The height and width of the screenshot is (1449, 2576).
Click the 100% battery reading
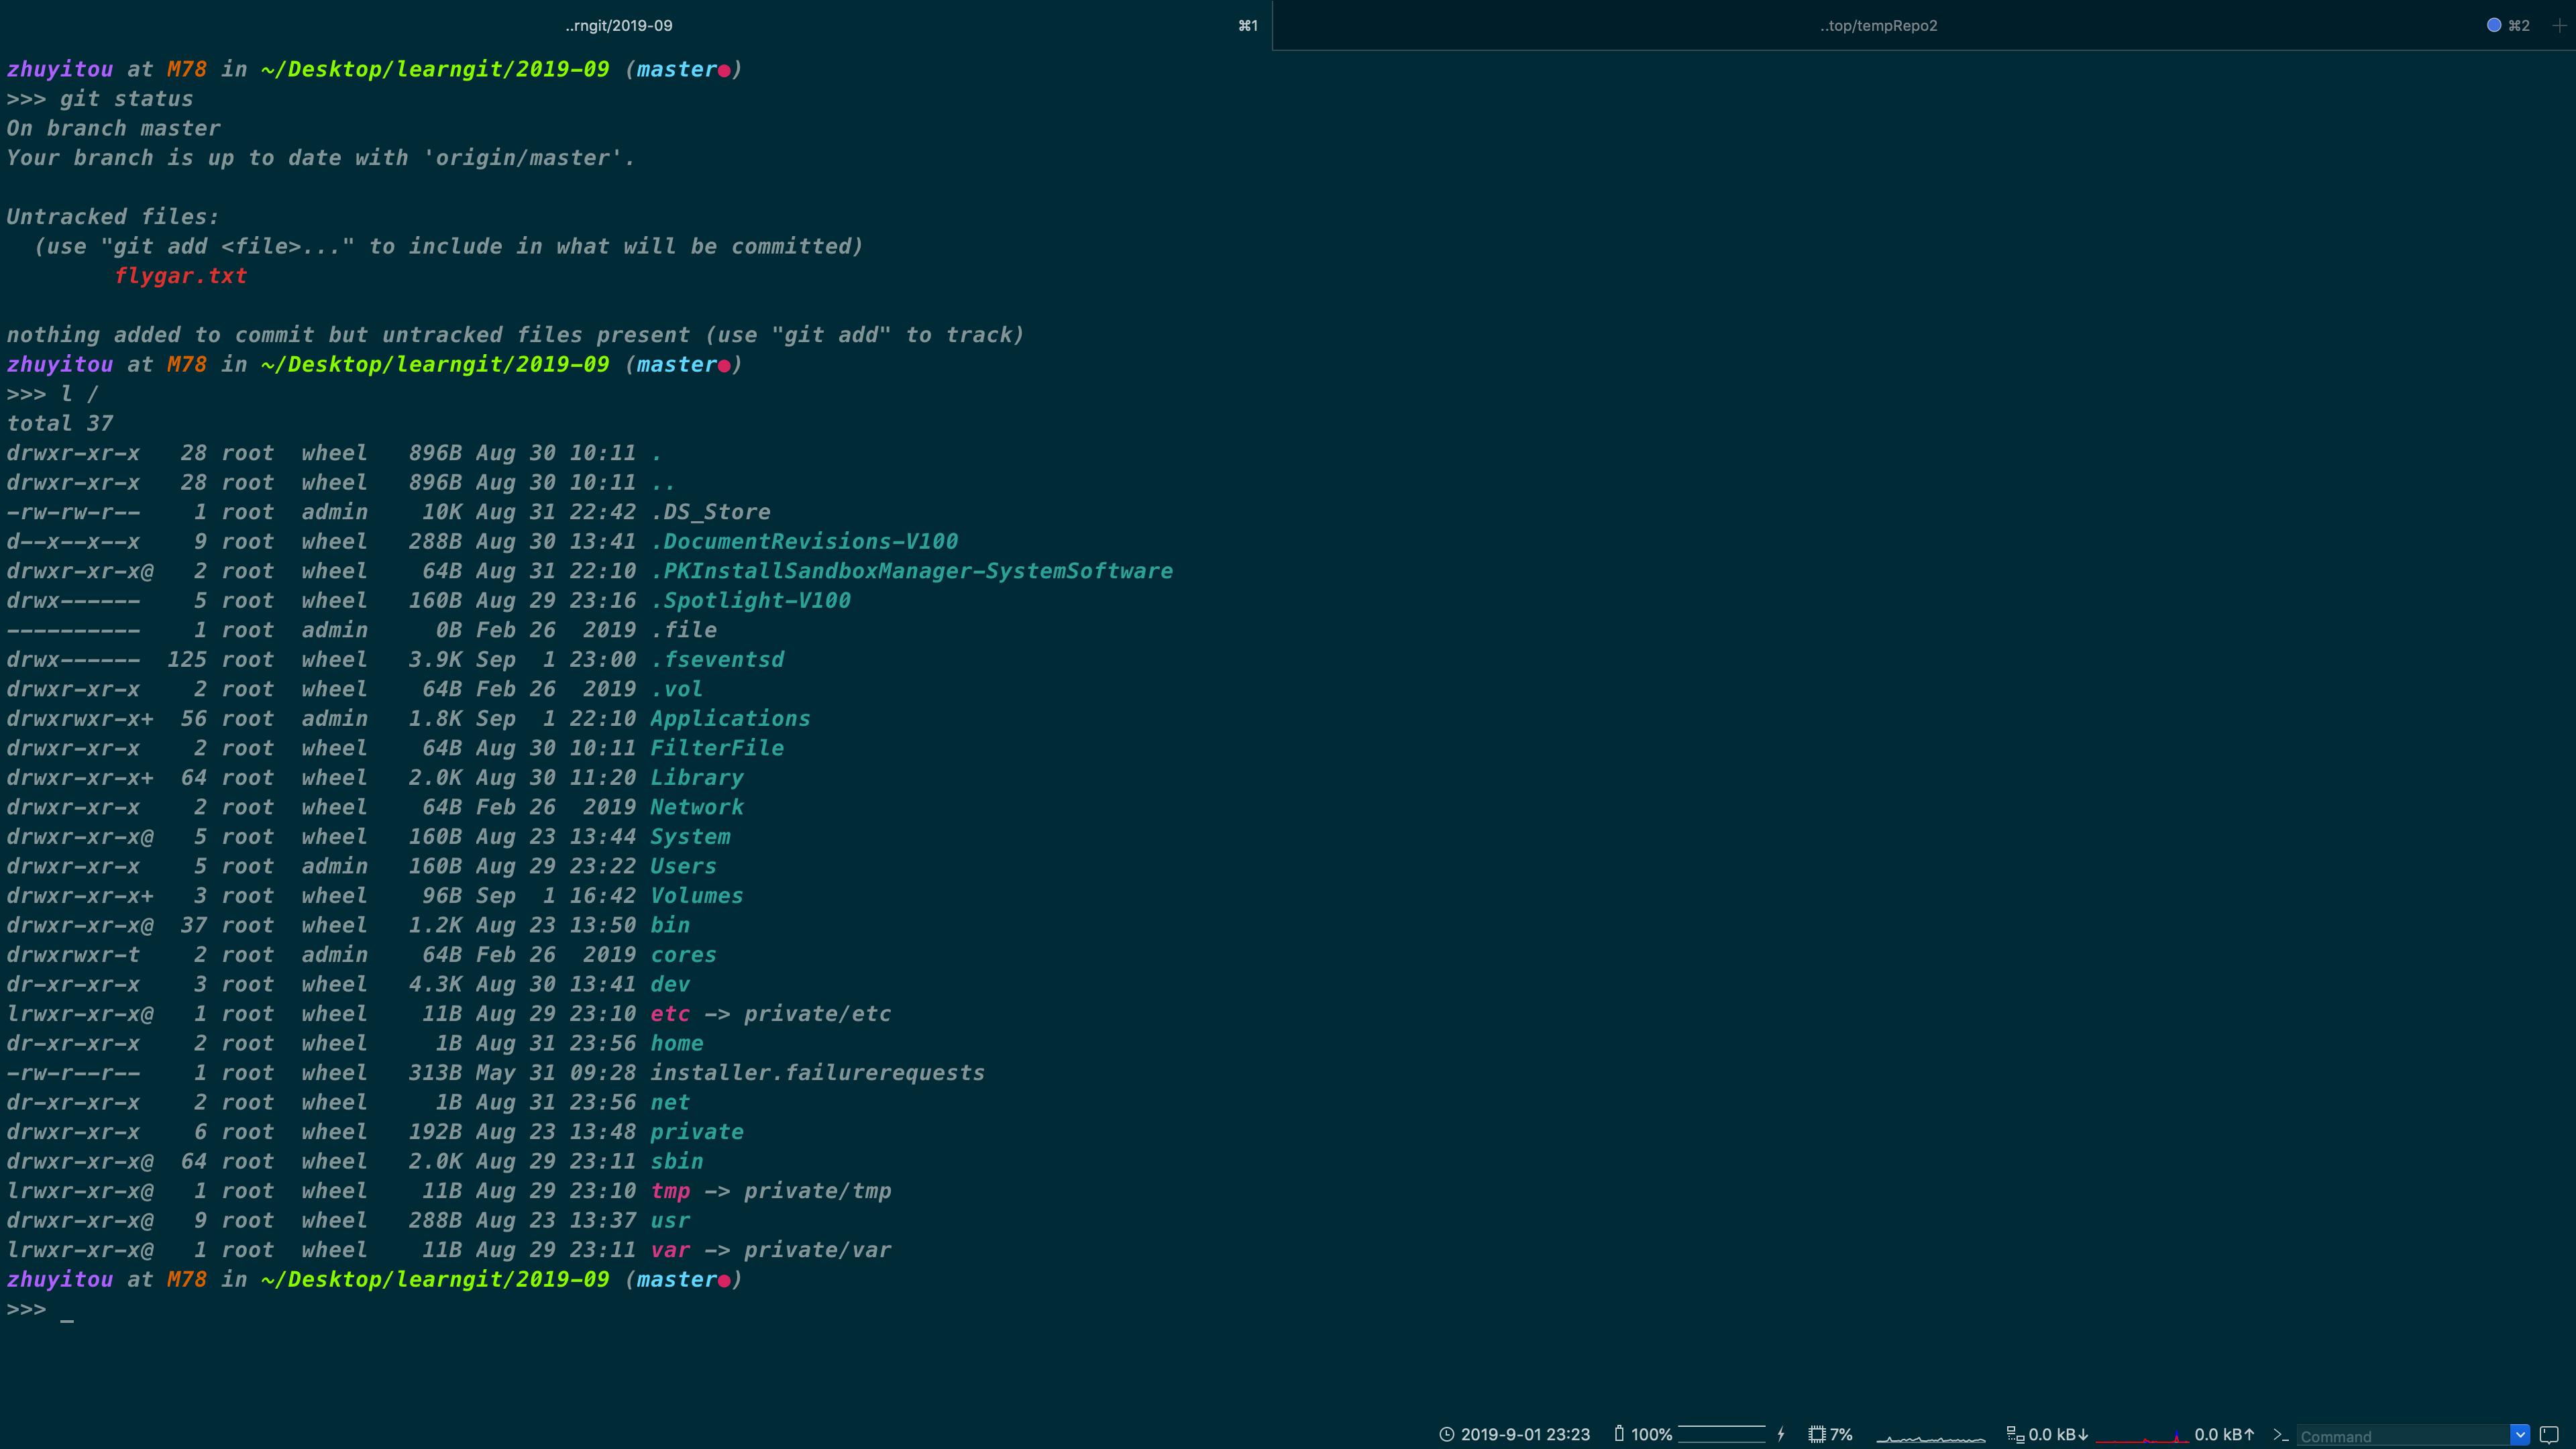pyautogui.click(x=1651, y=1434)
